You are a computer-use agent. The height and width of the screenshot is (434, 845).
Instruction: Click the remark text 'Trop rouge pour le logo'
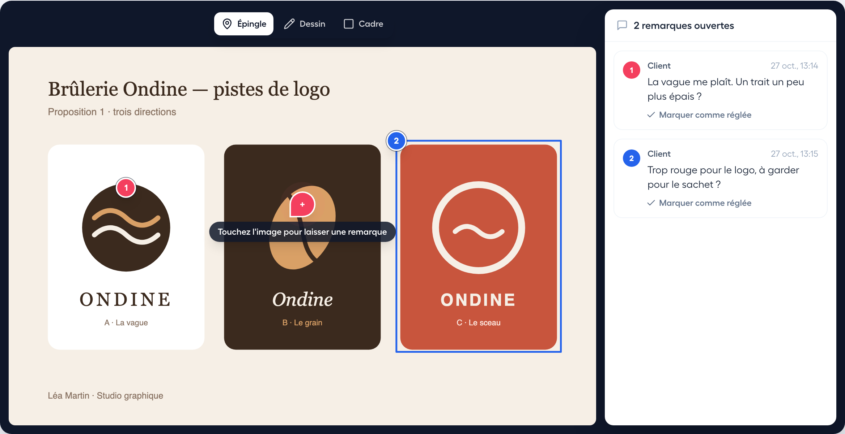tap(723, 177)
